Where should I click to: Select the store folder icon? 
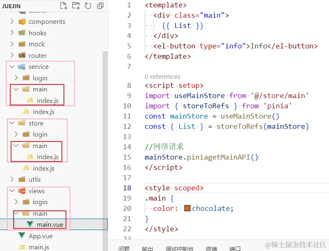(x=22, y=123)
